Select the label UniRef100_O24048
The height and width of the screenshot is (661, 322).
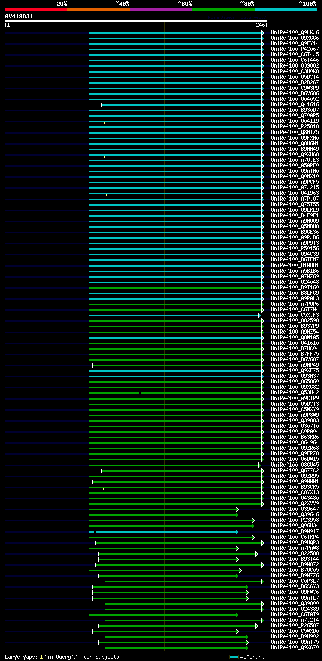tap(295, 282)
